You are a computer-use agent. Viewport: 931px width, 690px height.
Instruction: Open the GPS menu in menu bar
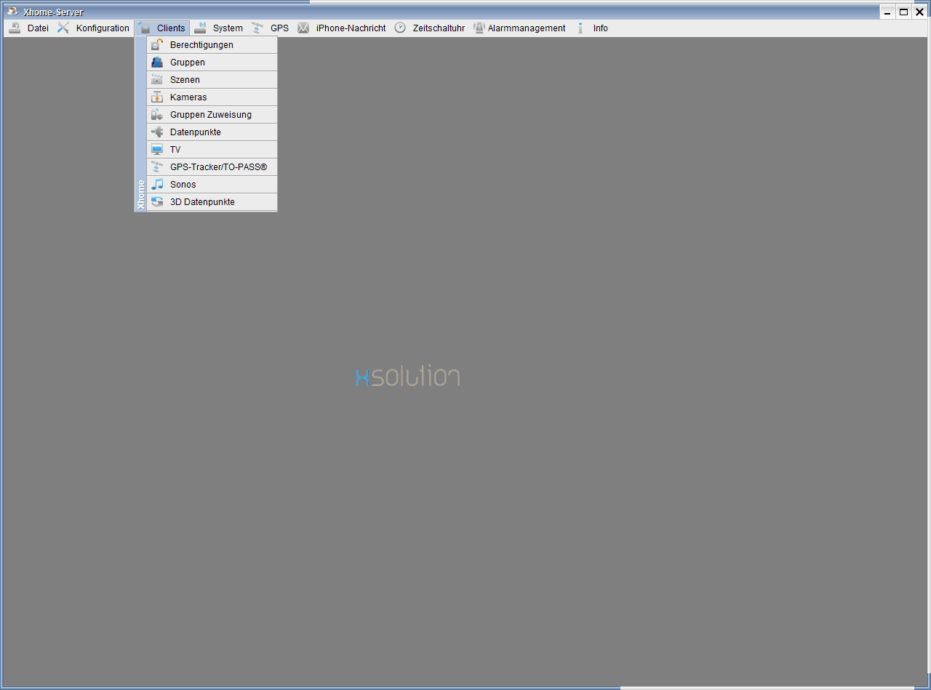pyautogui.click(x=279, y=28)
